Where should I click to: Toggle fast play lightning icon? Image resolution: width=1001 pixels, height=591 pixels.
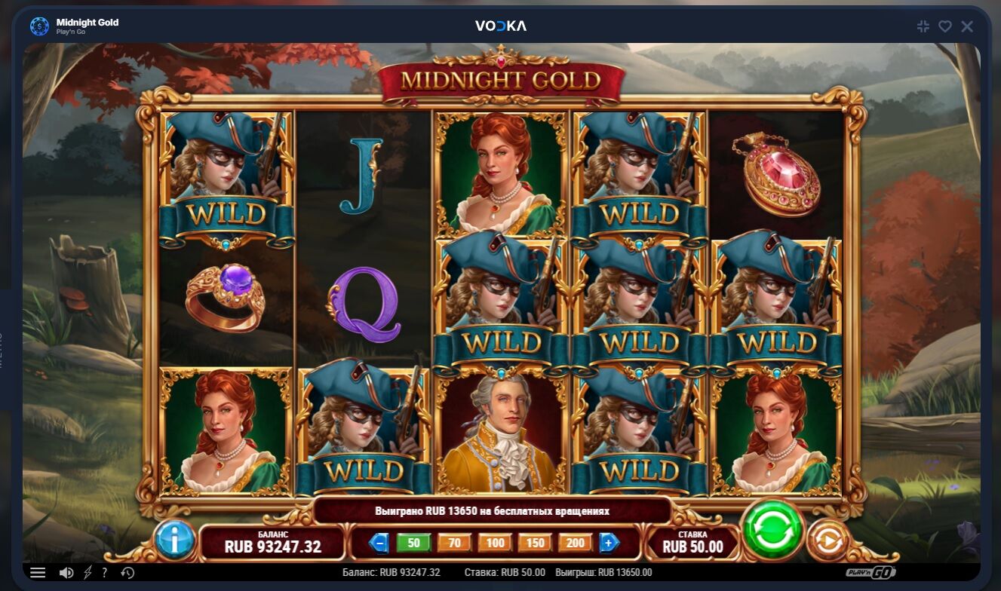pos(88,573)
